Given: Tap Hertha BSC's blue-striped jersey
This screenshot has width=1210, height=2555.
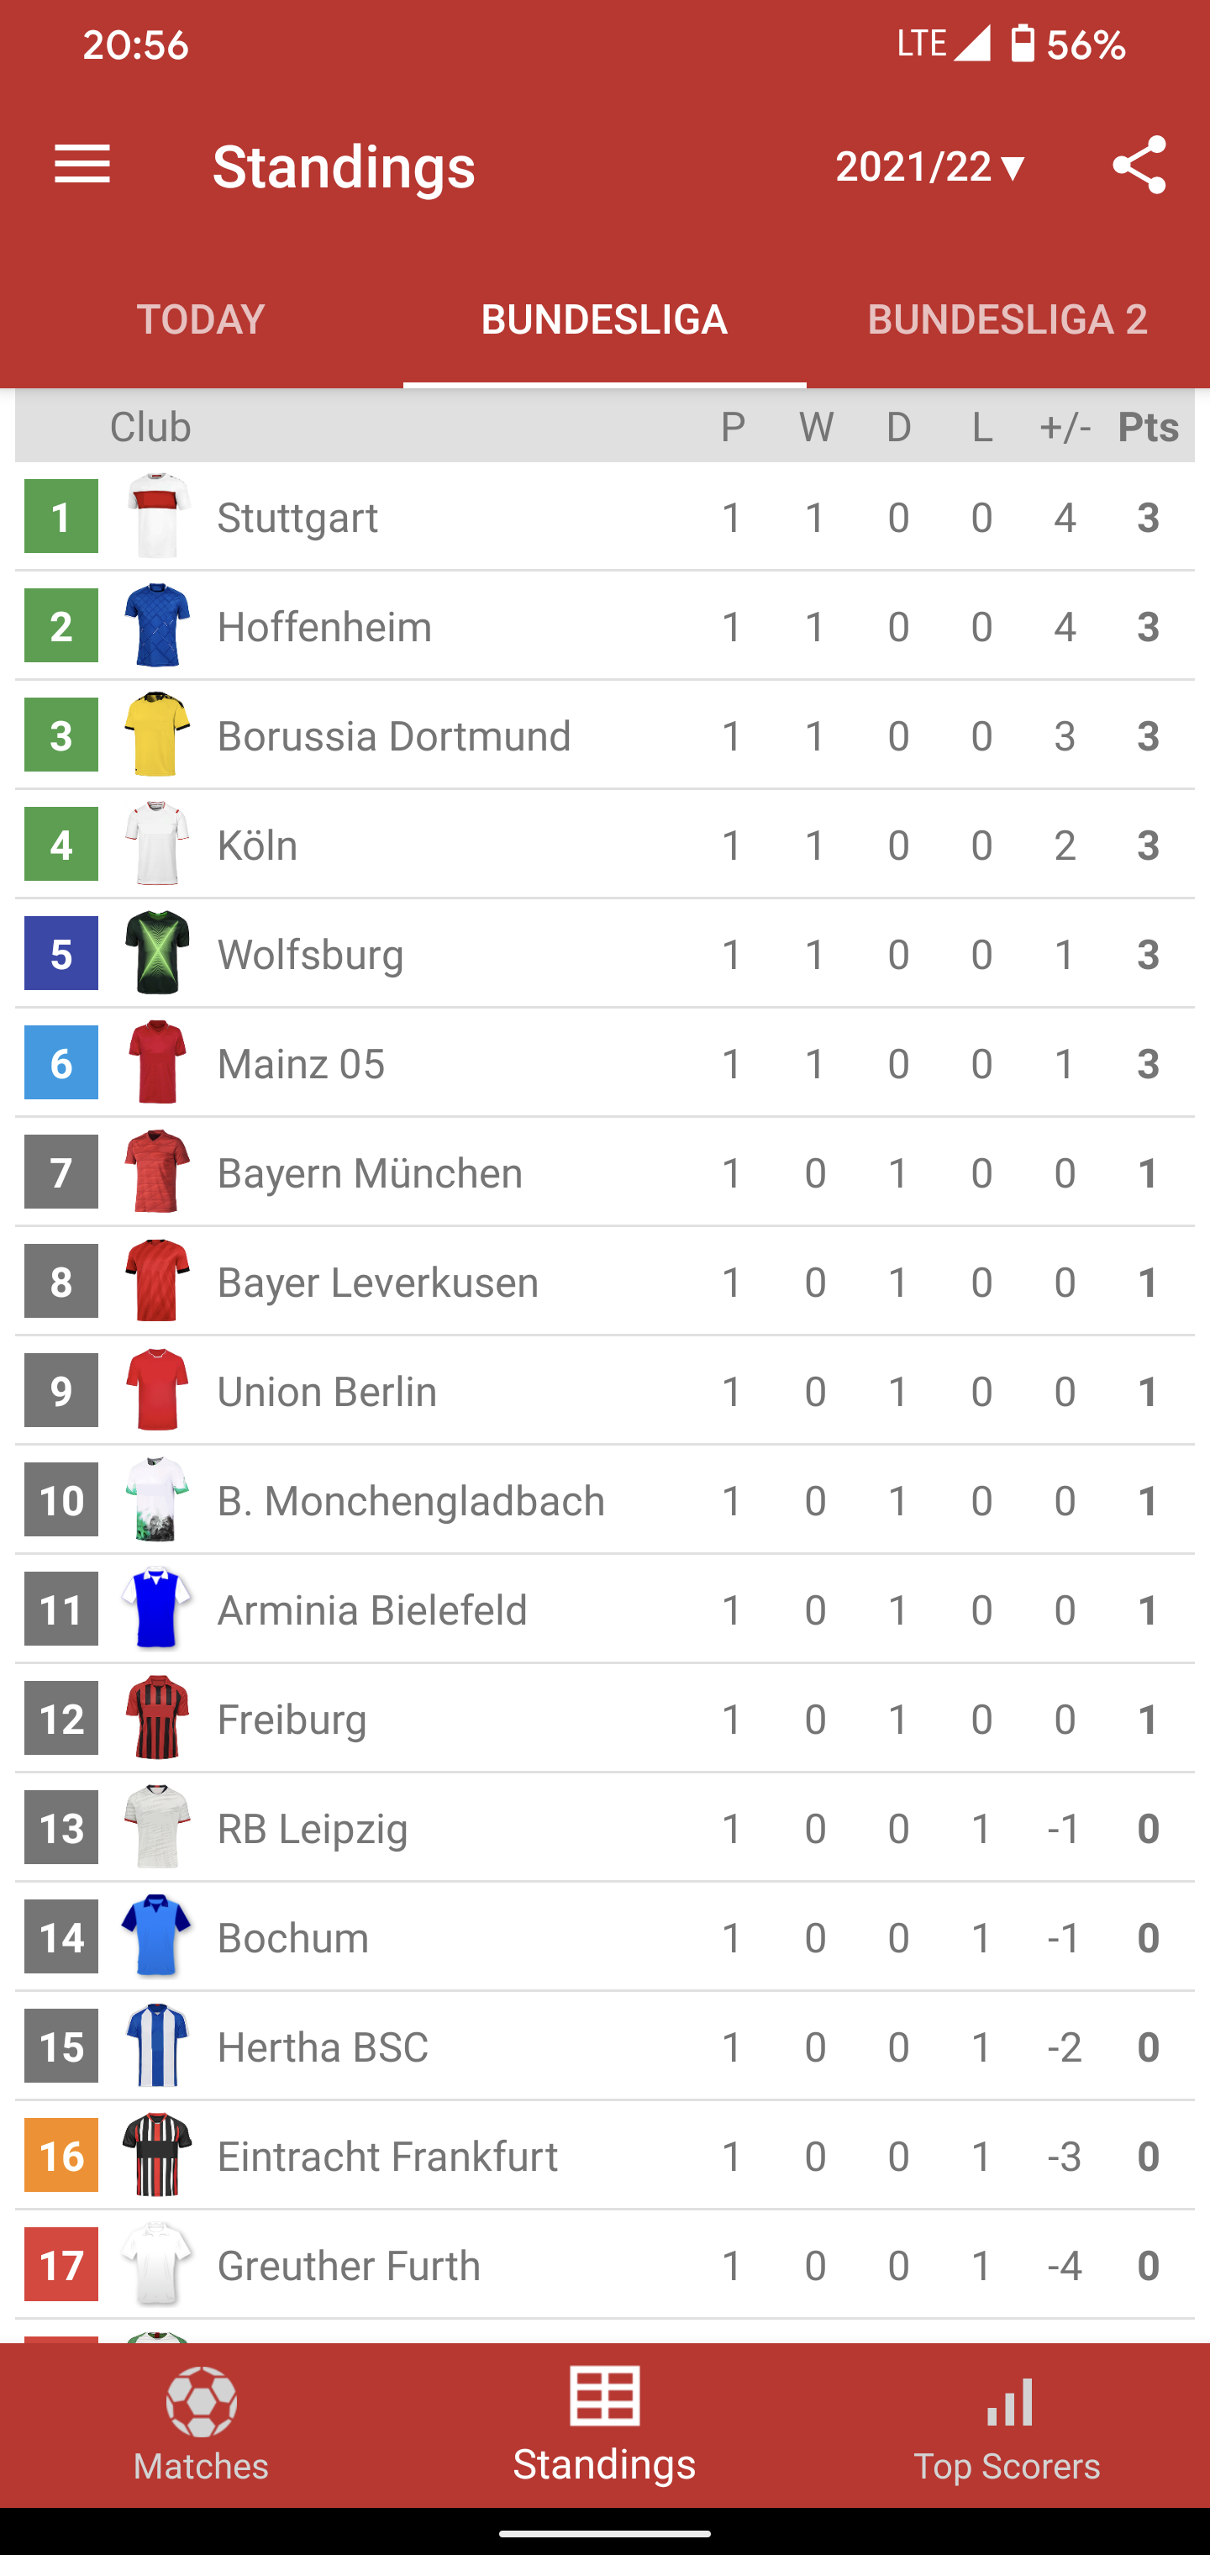Looking at the screenshot, I should pos(158,2045).
